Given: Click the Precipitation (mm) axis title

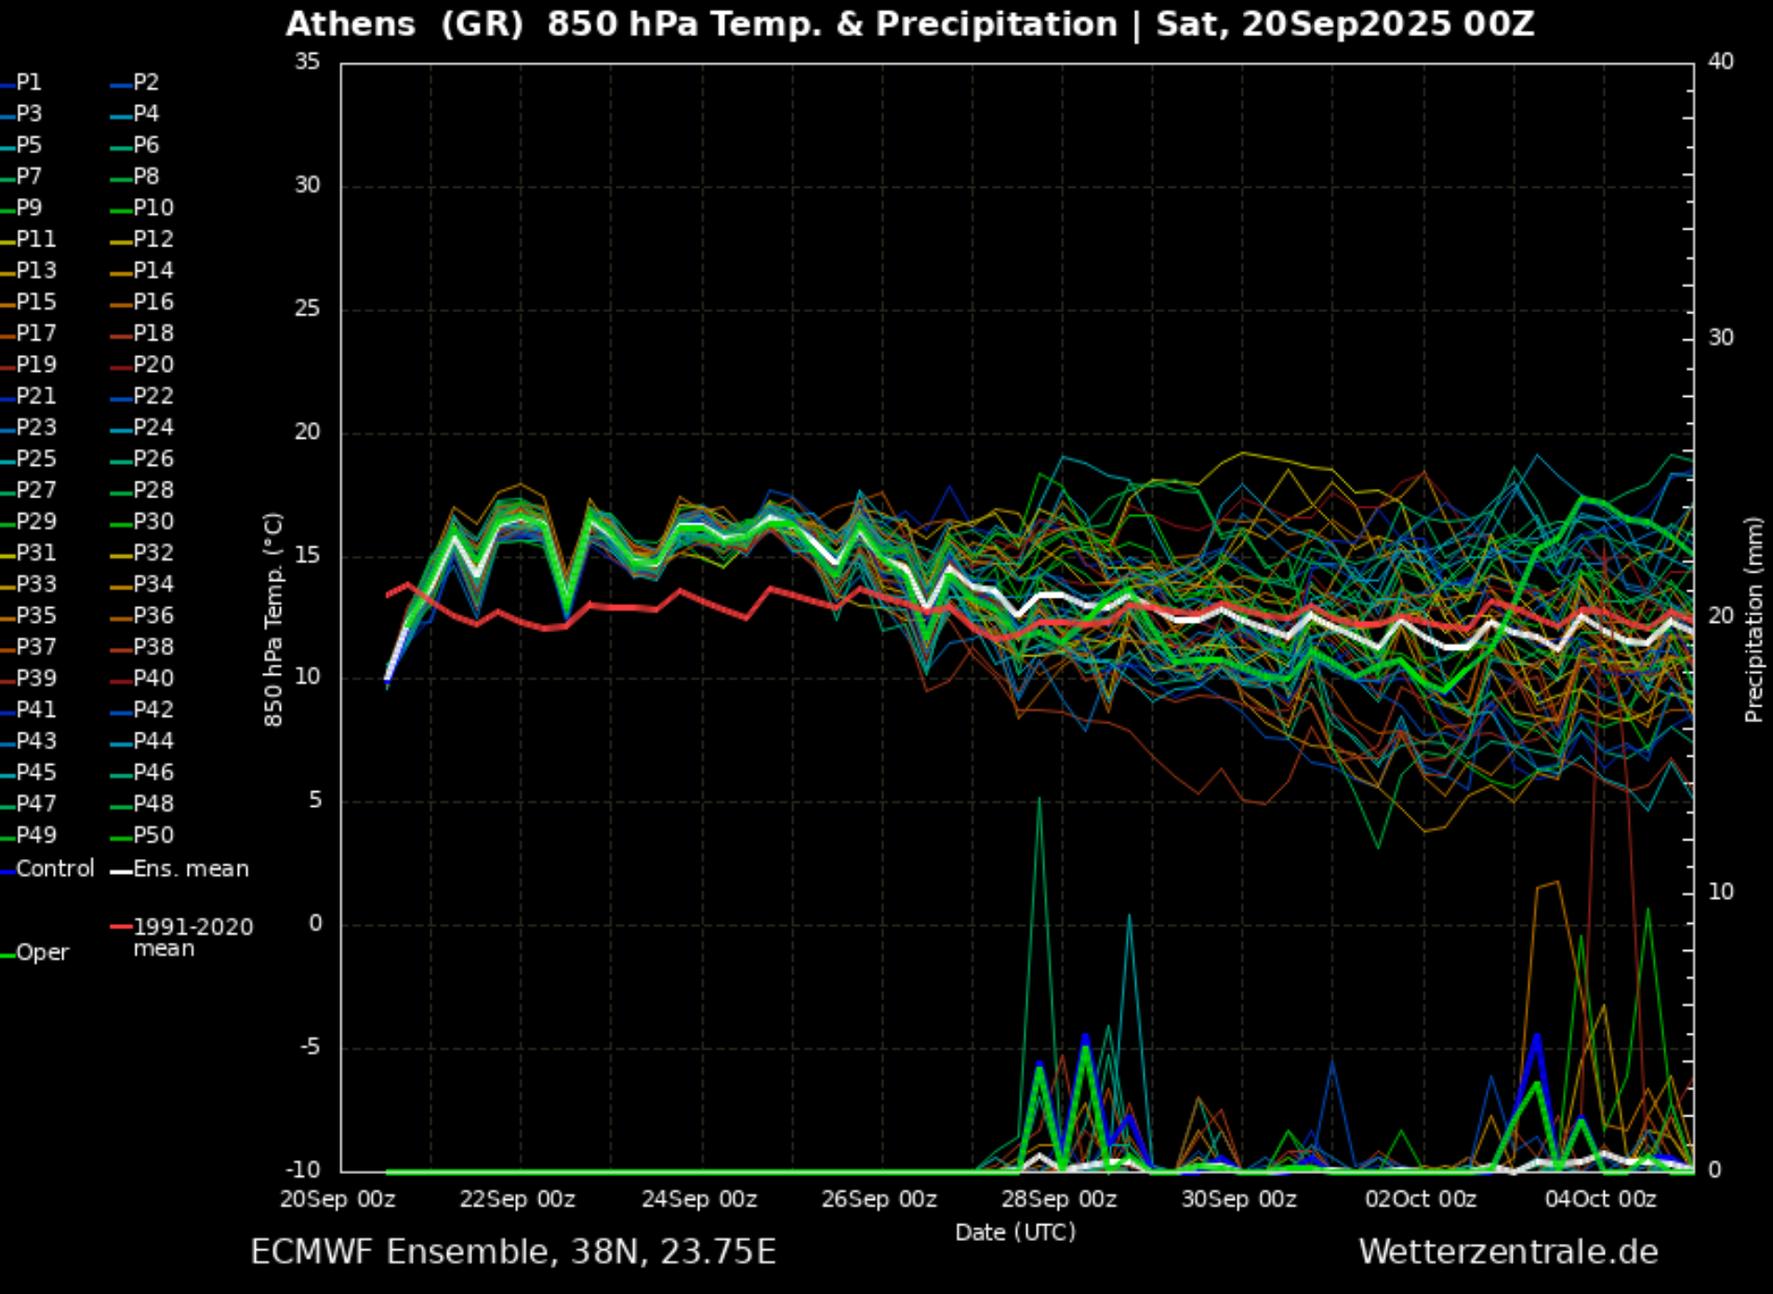Looking at the screenshot, I should (1753, 619).
